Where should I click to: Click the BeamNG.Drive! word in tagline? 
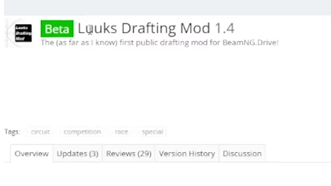[250, 43]
